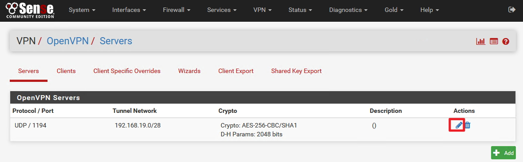Open the Shared Key Export tab
The width and height of the screenshot is (523, 162).
pos(296,71)
